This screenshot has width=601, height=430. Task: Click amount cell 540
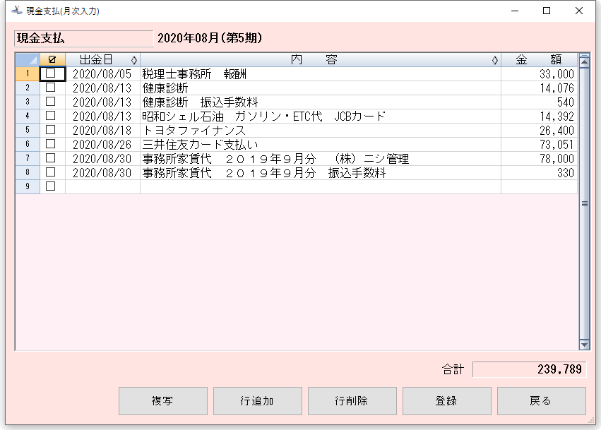pyautogui.click(x=539, y=102)
